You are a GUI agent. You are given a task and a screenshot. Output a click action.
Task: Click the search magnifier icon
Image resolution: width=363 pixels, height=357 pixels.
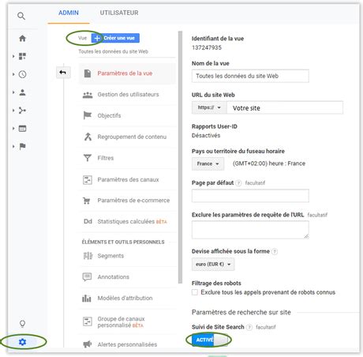(21, 16)
